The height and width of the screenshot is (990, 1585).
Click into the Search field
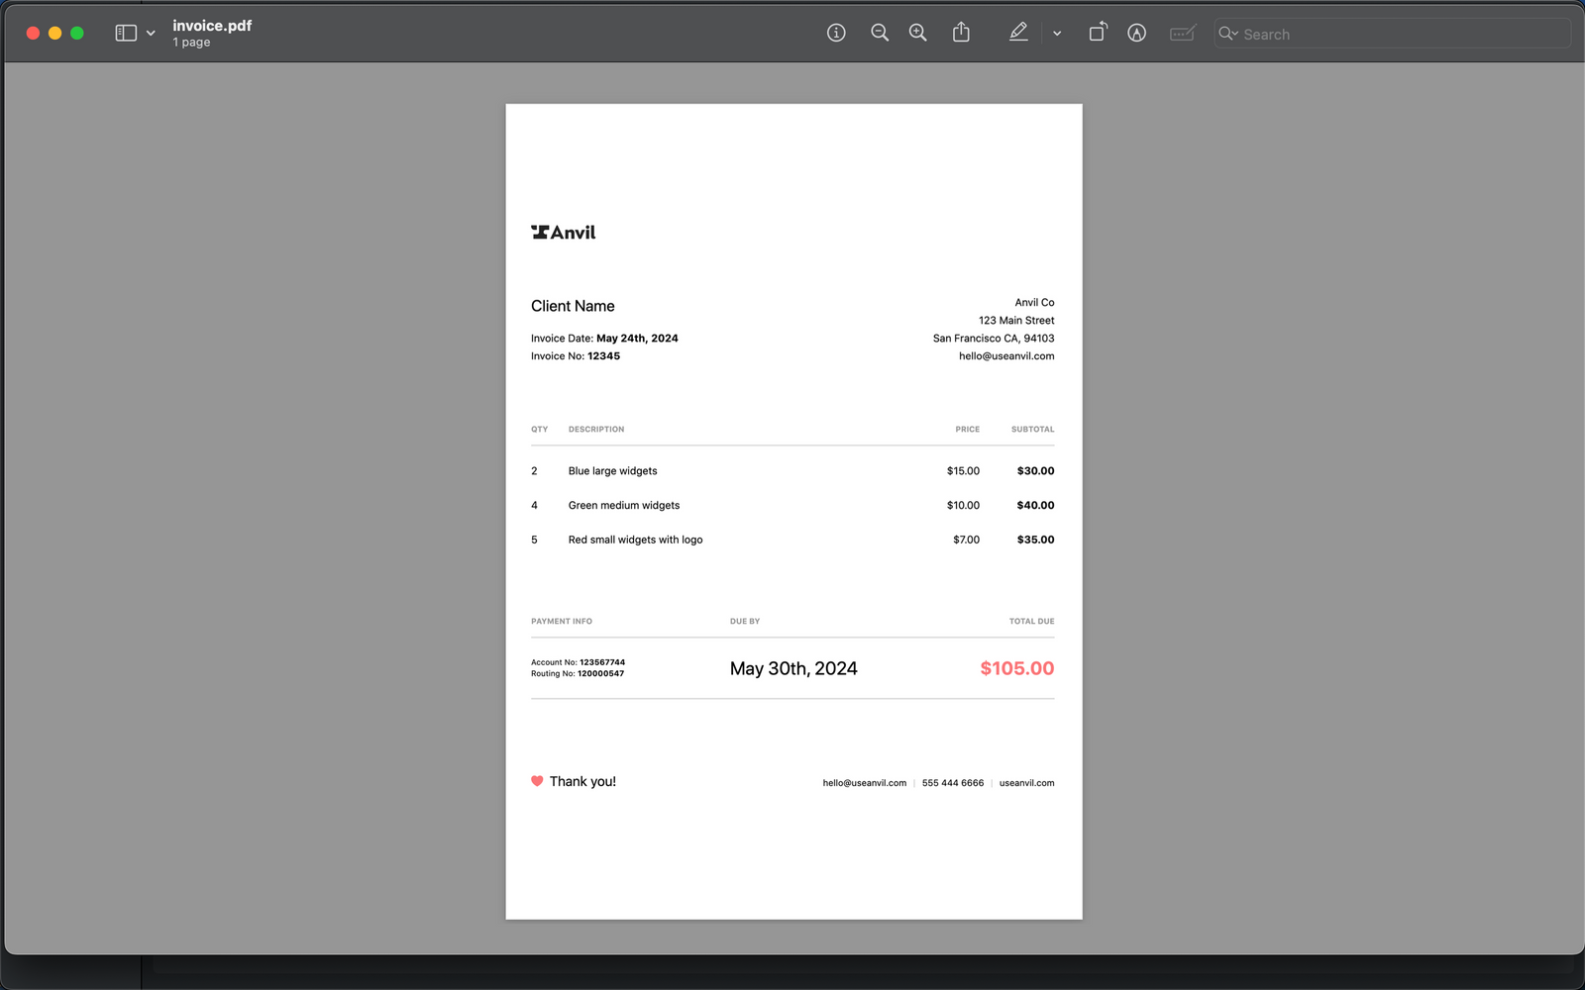1397,34
